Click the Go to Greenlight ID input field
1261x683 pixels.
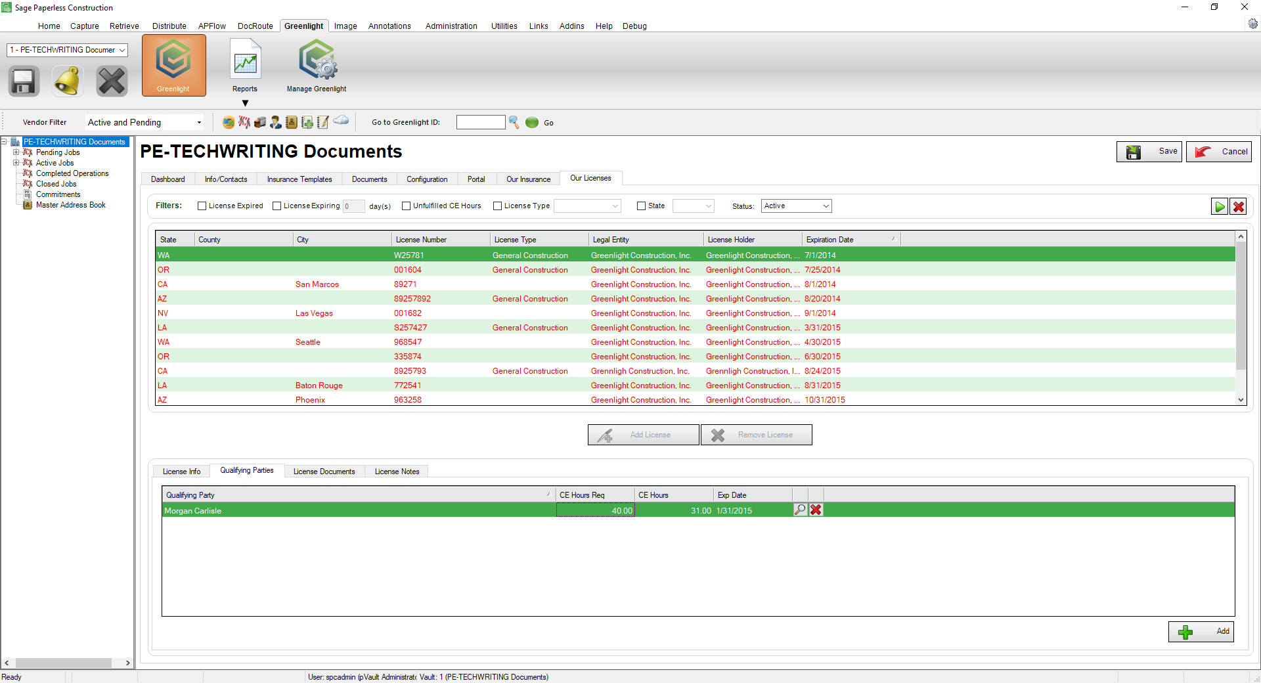(481, 122)
